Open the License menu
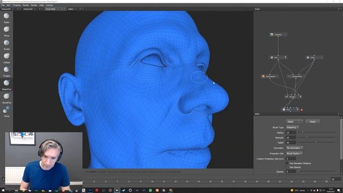 click(x=49, y=5)
